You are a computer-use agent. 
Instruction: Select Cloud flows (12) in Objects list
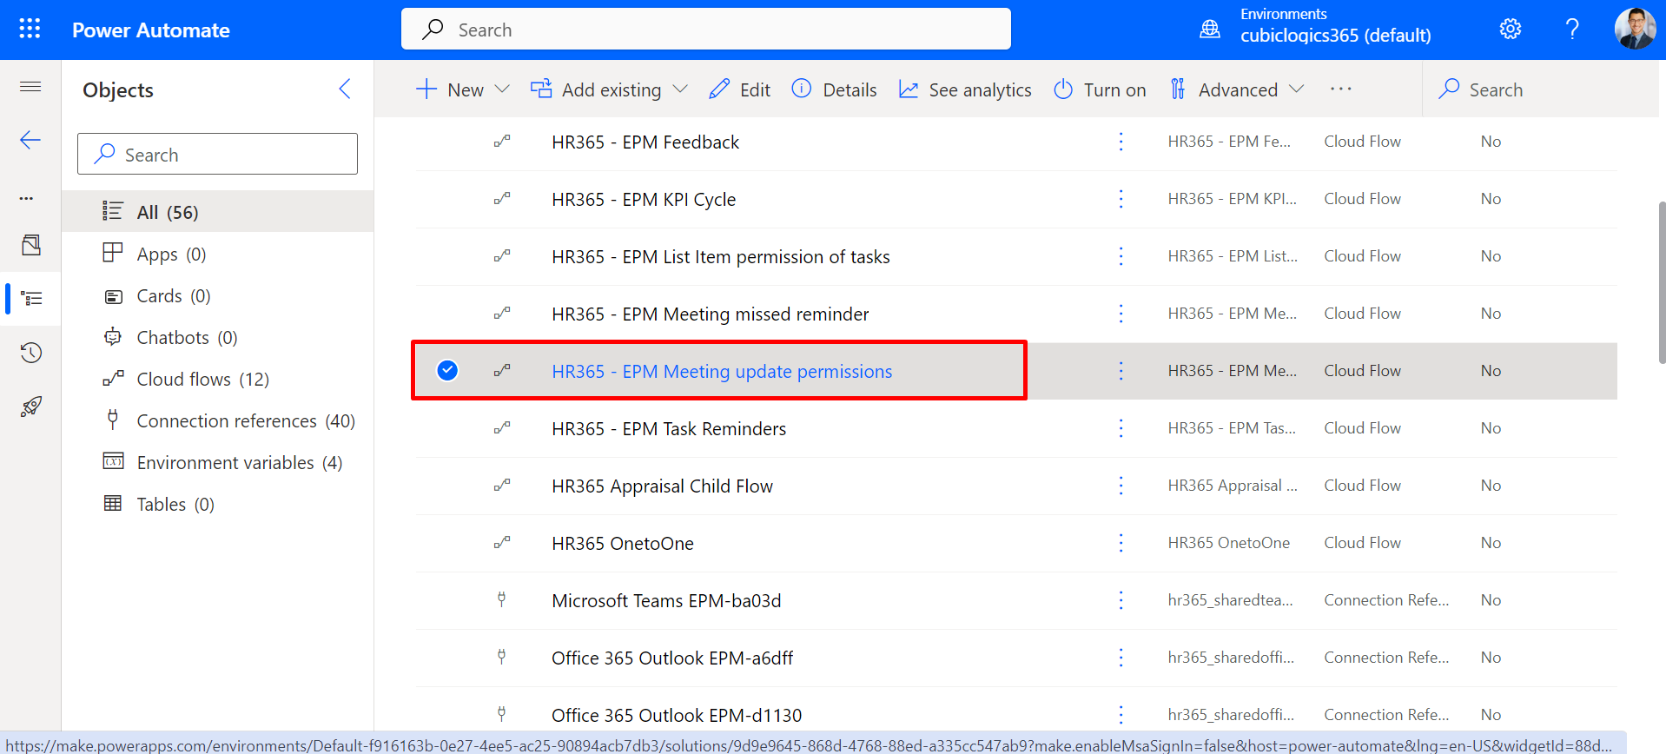click(217, 379)
